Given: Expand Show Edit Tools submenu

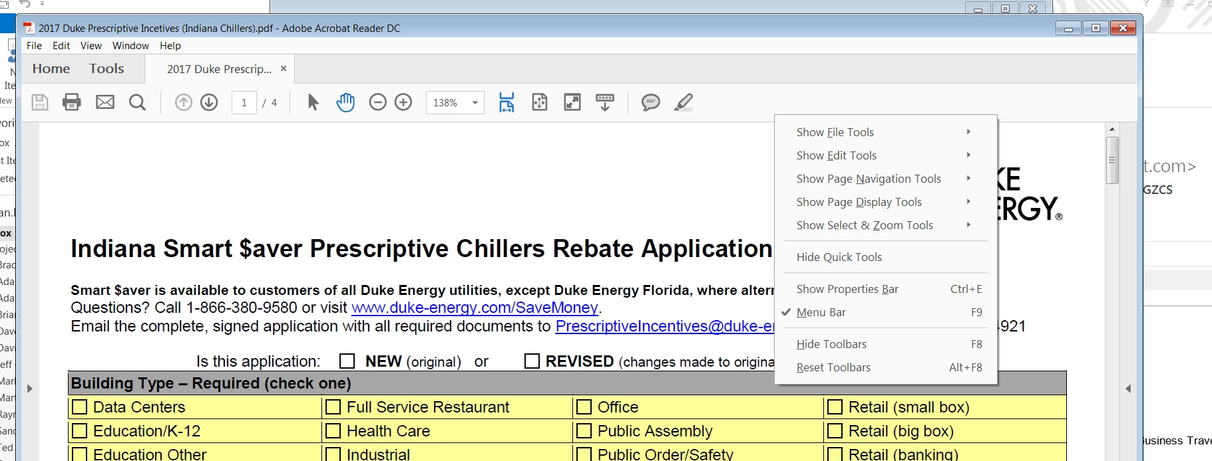Looking at the screenshot, I should click(x=886, y=155).
